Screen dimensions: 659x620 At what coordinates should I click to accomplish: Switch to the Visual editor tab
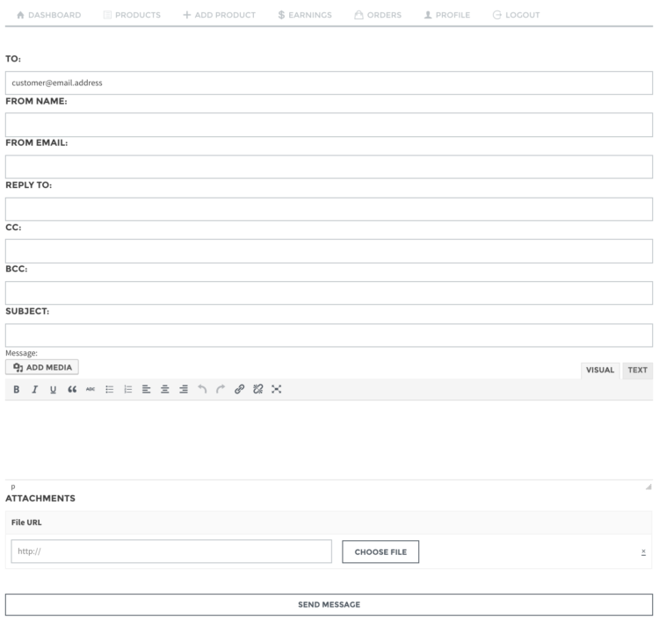tap(600, 371)
